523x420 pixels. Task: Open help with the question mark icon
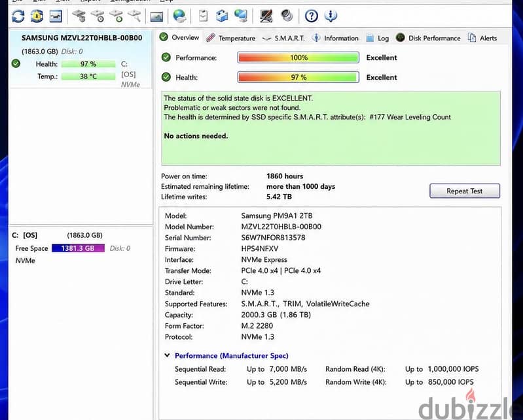click(x=312, y=16)
